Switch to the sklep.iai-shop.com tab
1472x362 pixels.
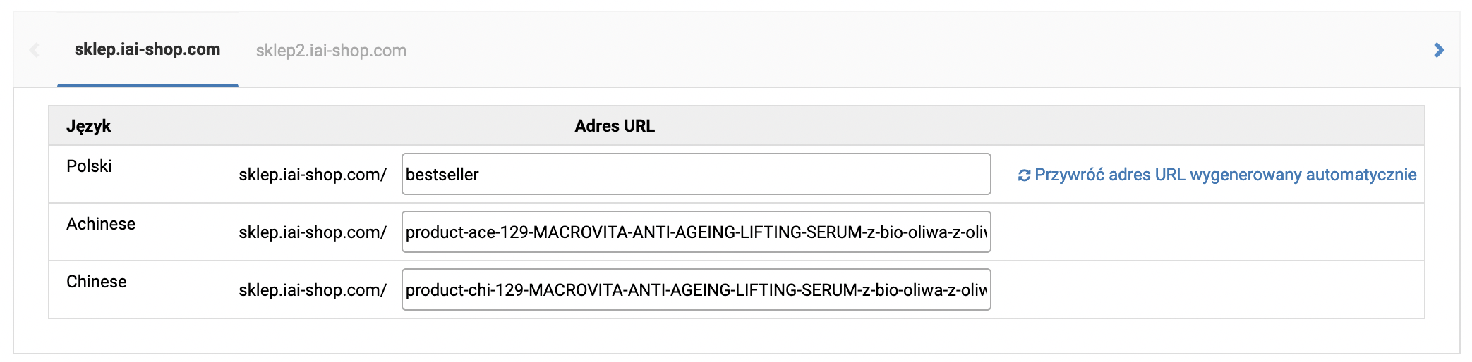point(147,49)
